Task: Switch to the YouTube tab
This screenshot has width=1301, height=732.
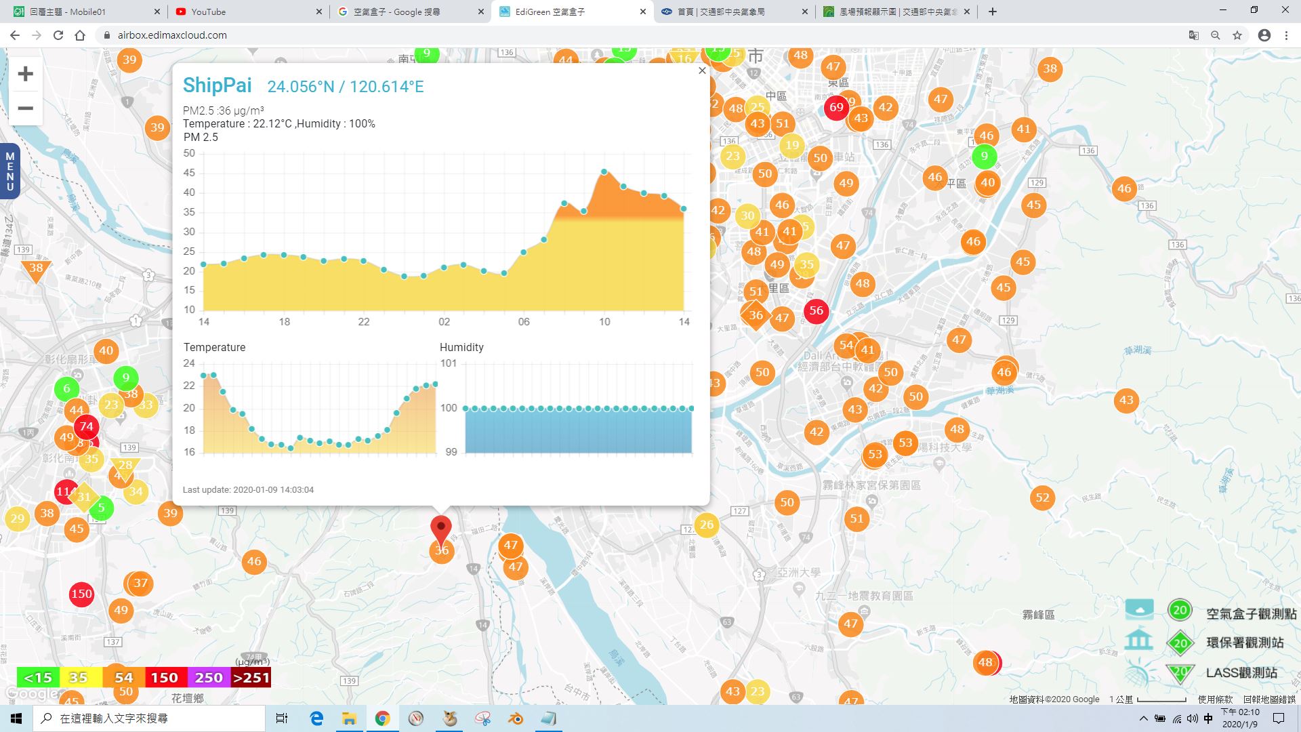Action: (249, 12)
